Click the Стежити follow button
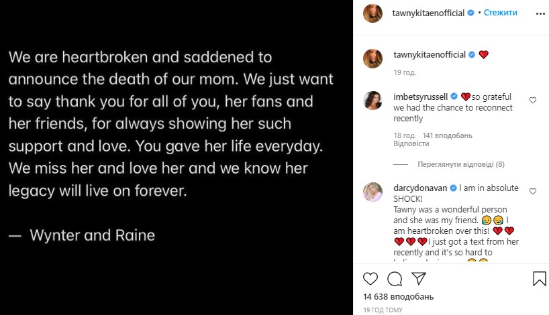Image resolution: width=549 pixels, height=315 pixels. coord(501,13)
